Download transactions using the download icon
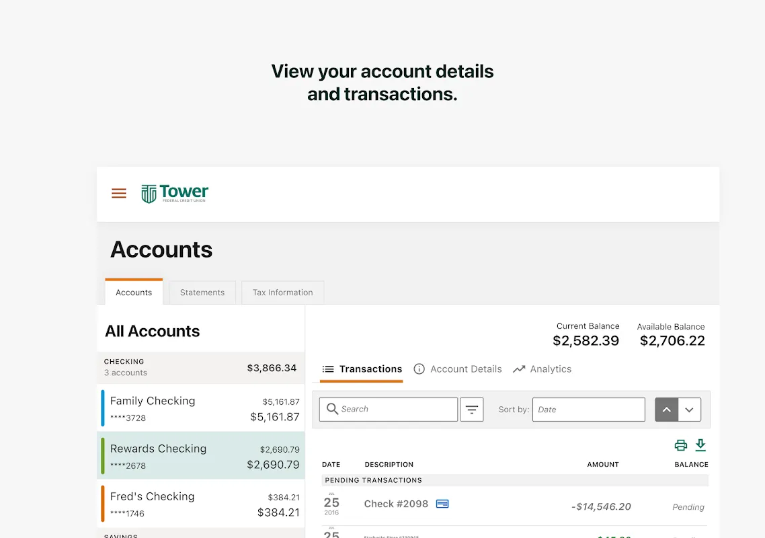The image size is (765, 538). point(700,445)
